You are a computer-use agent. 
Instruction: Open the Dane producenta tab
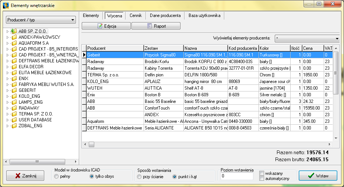[x=165, y=15]
